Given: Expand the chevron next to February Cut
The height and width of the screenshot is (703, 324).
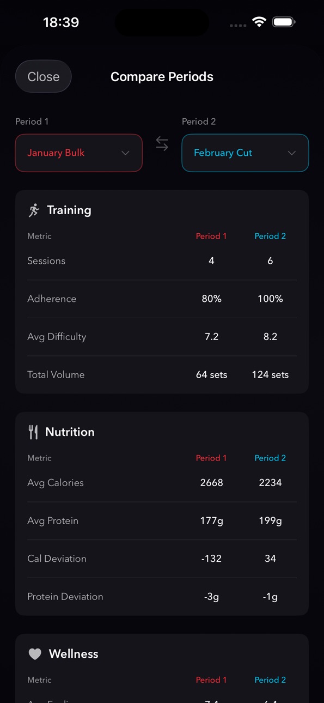Looking at the screenshot, I should click(x=292, y=153).
